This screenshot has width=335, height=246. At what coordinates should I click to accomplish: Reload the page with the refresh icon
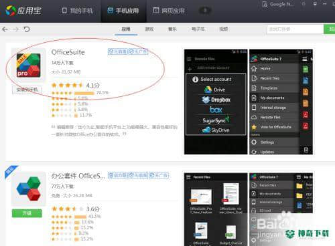[x=27, y=29]
